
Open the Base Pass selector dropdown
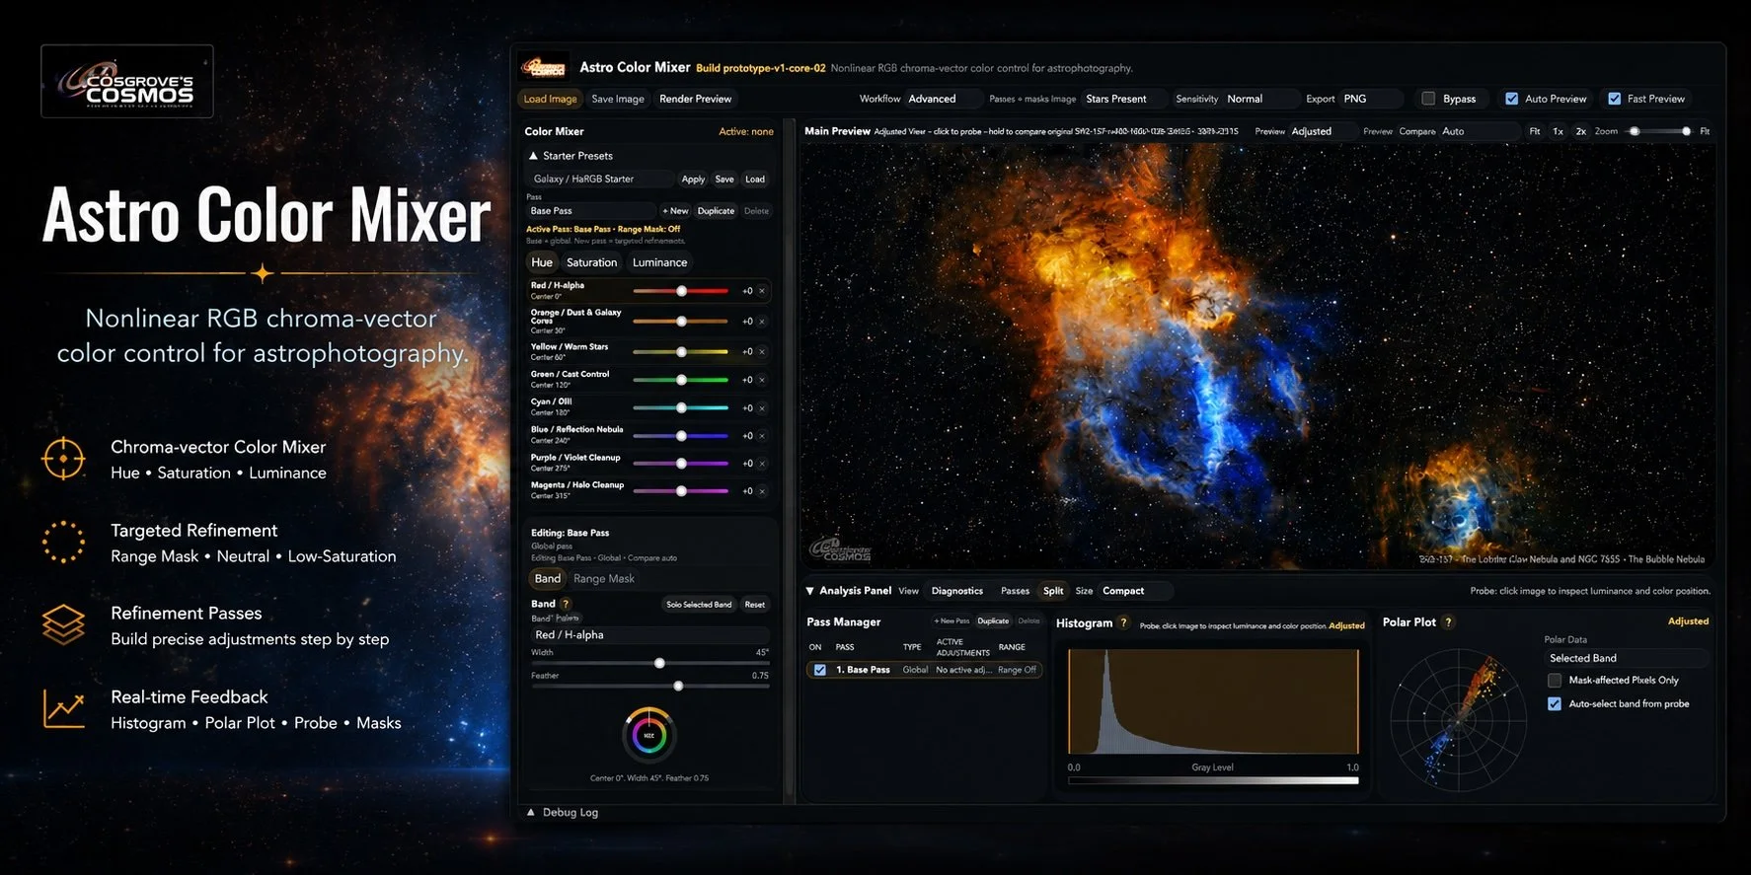point(591,211)
